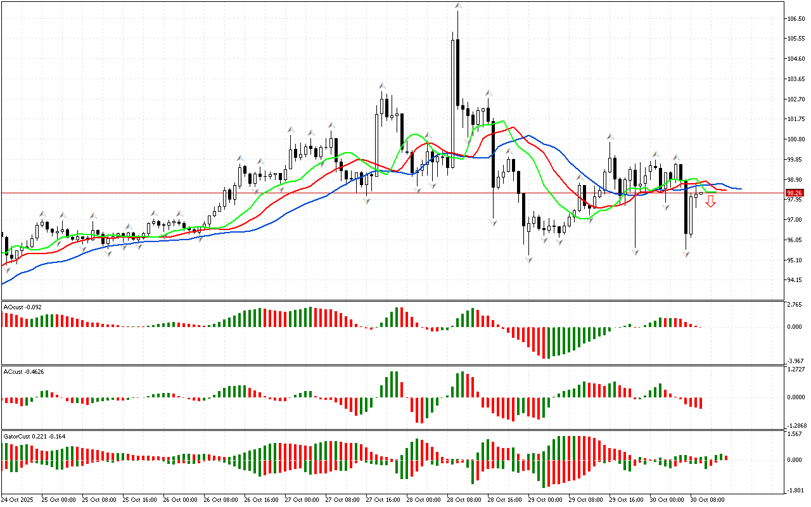Click the -1.2868 value on the ACcust scale
This screenshot has width=811, height=507.
click(795, 425)
